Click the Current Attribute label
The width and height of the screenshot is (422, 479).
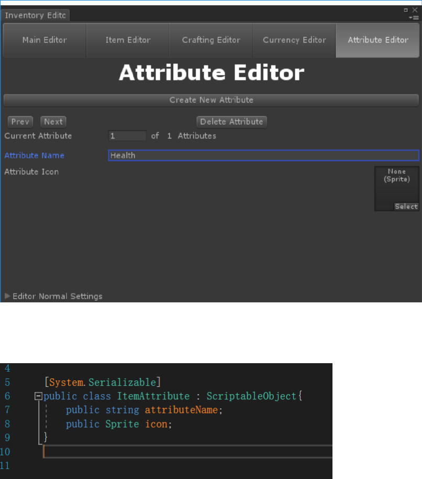tap(38, 136)
